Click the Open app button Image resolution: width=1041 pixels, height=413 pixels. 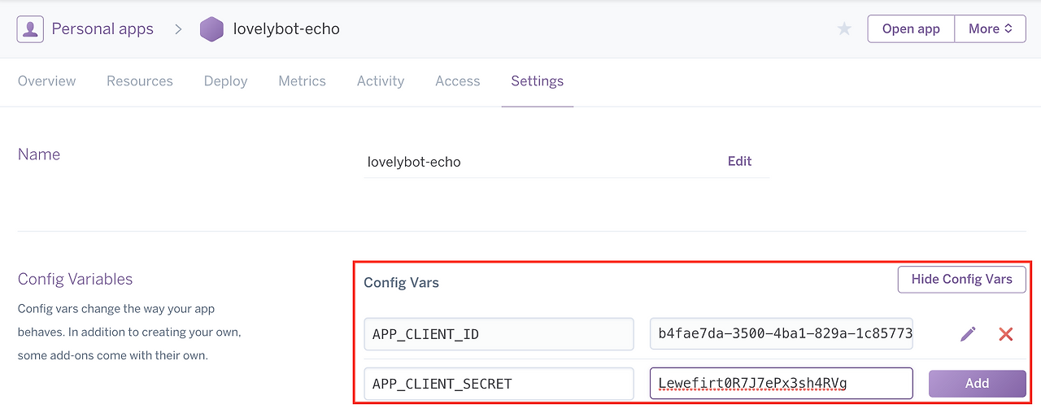(x=911, y=29)
